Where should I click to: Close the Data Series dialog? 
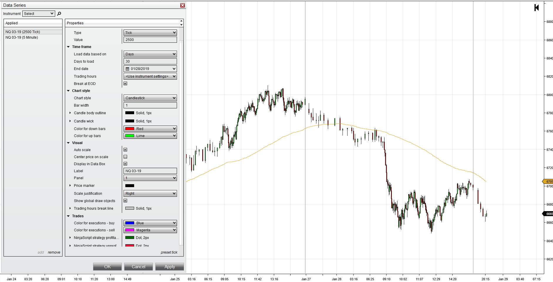(183, 5)
